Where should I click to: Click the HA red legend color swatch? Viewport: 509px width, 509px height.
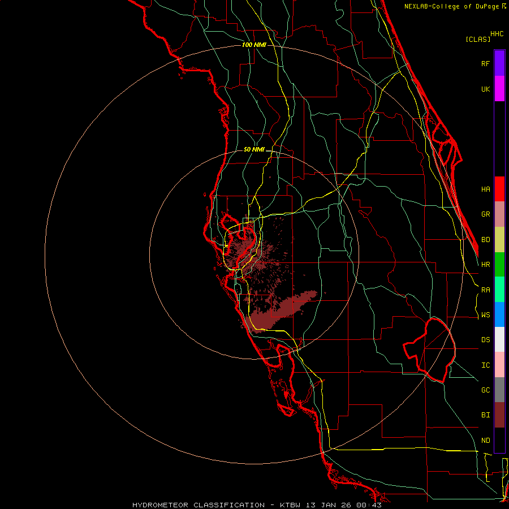(x=499, y=189)
